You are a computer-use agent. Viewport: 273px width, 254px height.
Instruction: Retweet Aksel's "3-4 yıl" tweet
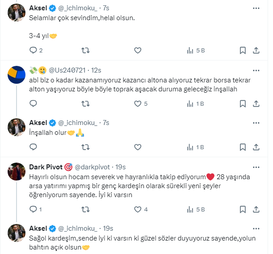click(x=85, y=50)
